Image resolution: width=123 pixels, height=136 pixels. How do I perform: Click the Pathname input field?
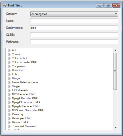tap(74, 42)
